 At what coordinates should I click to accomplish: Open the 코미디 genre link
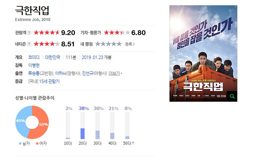point(34,57)
